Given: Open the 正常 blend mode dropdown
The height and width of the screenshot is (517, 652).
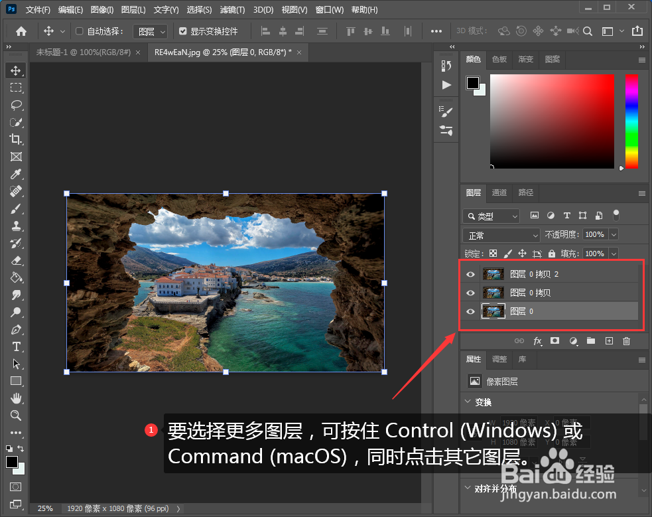Looking at the screenshot, I should pos(501,236).
